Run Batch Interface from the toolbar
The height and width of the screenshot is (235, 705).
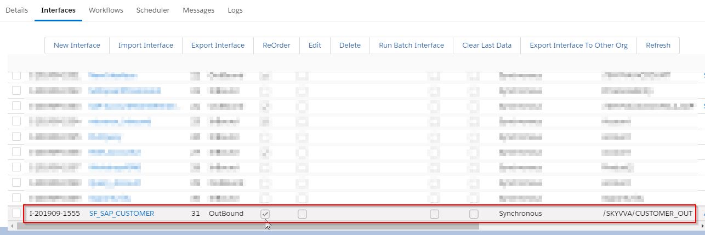(x=411, y=45)
